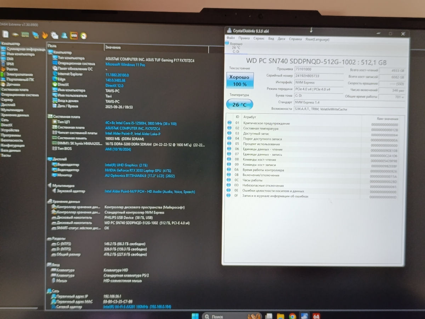
Task: Open the Диск menu in CrystalDiskInfo
Action: tap(282, 39)
